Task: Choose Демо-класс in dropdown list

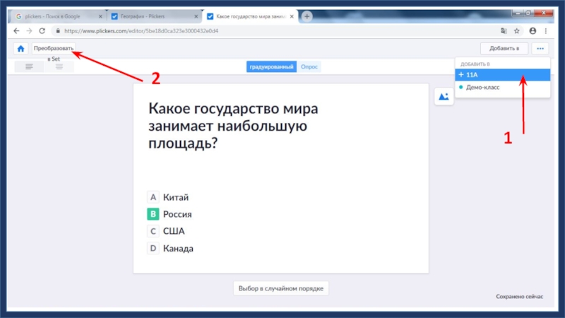Action: (x=501, y=87)
